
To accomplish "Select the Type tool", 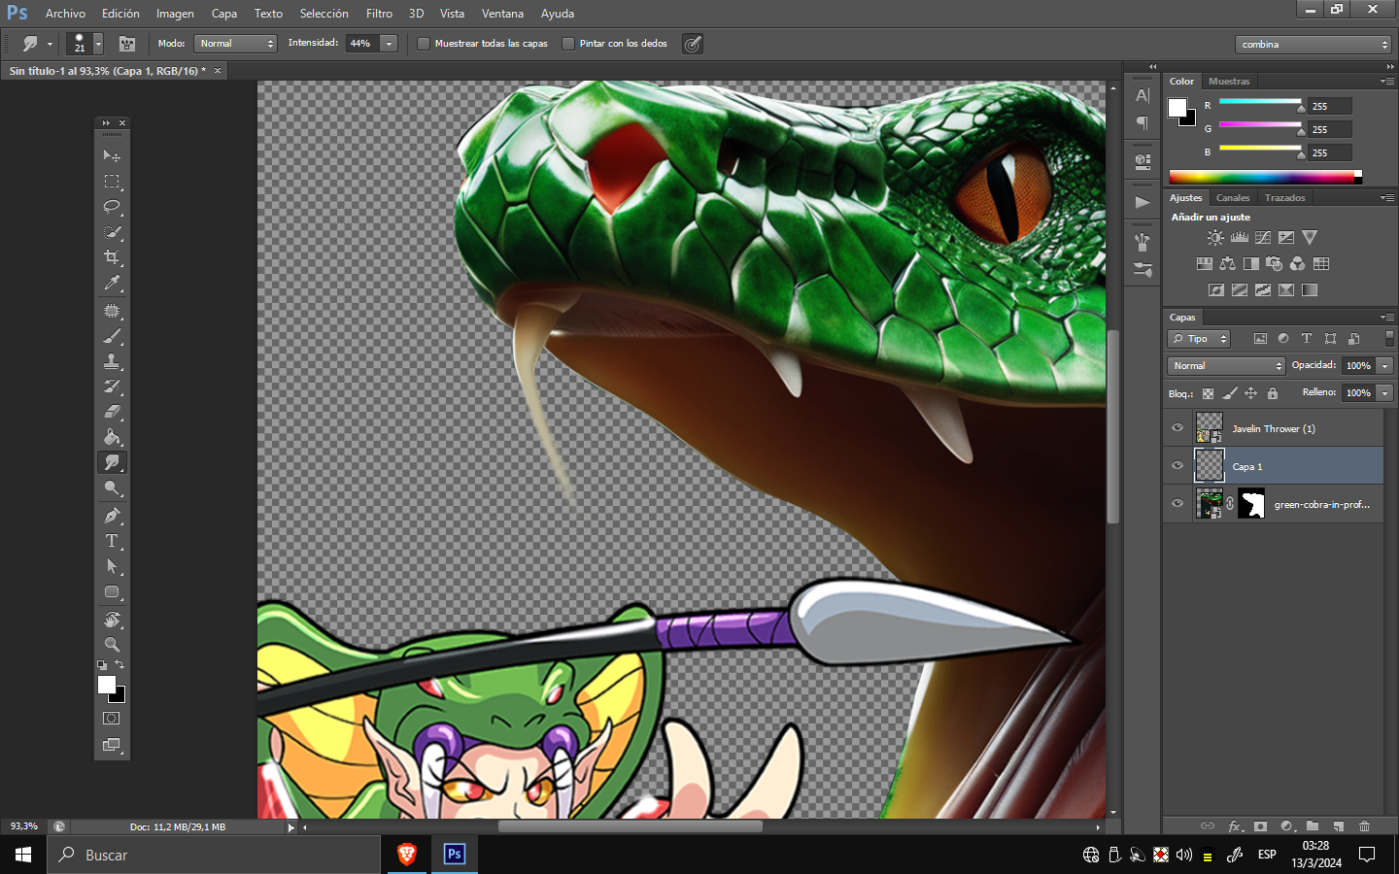I will pos(112,541).
